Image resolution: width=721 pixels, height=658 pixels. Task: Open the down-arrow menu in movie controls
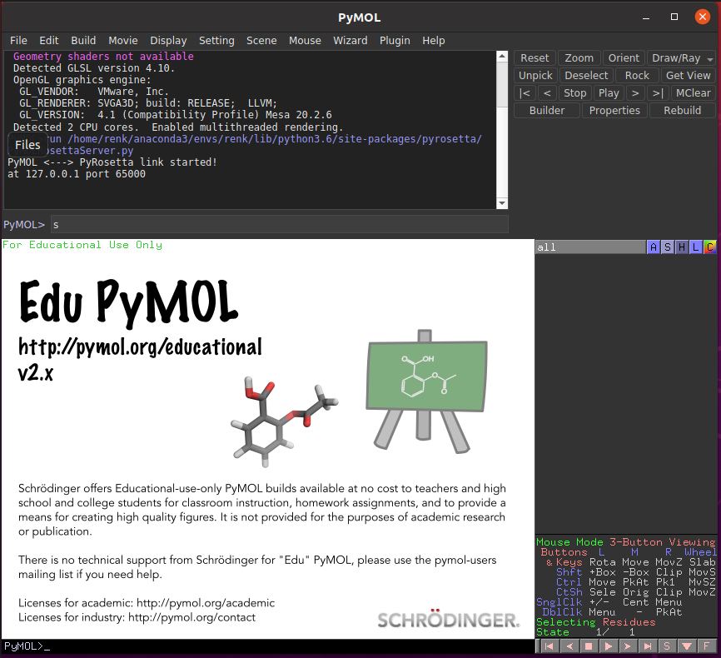pyautogui.click(x=687, y=646)
